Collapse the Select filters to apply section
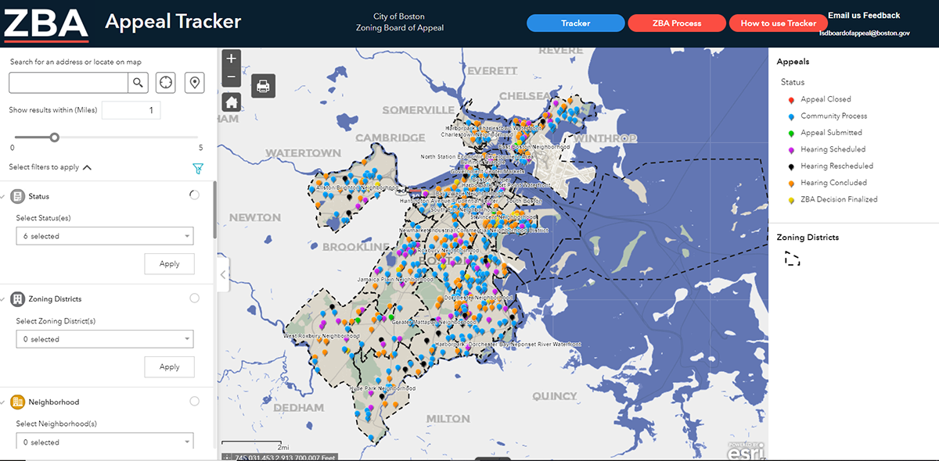 tap(87, 167)
